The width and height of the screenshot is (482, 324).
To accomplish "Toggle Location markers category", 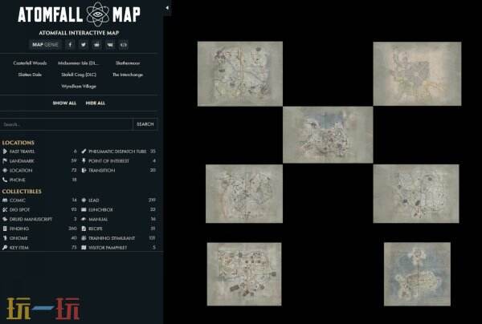I will pos(39,171).
